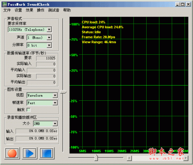
Task: Close the SoundCheck window
Action: [x=188, y=4]
